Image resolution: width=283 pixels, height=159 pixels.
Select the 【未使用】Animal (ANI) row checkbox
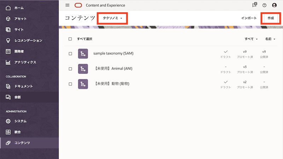70,69
